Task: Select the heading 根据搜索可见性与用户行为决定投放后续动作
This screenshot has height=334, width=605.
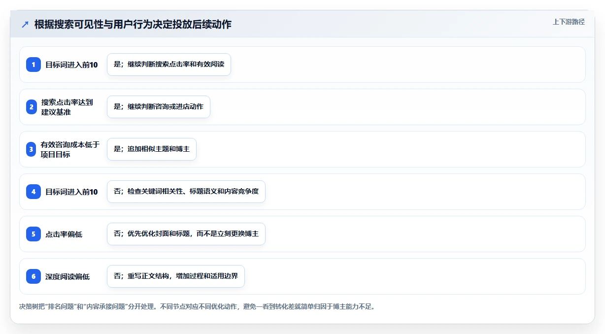Action: coord(133,24)
